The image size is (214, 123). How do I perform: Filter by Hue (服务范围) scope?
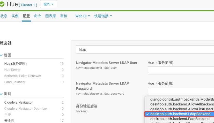[x=34, y=64]
